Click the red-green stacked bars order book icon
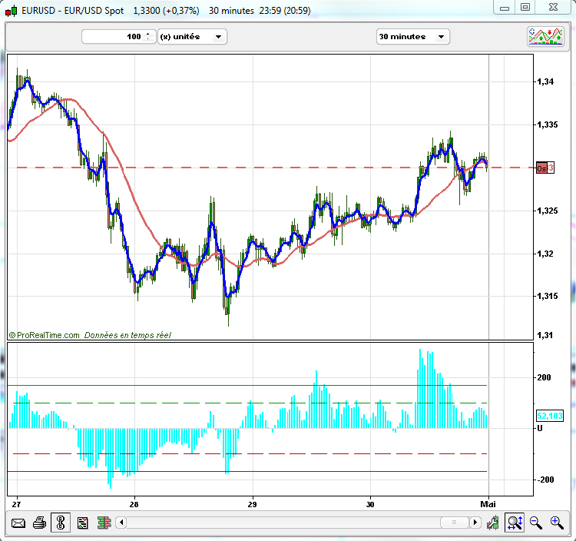Screen dimensions: 576x541 pos(103,523)
